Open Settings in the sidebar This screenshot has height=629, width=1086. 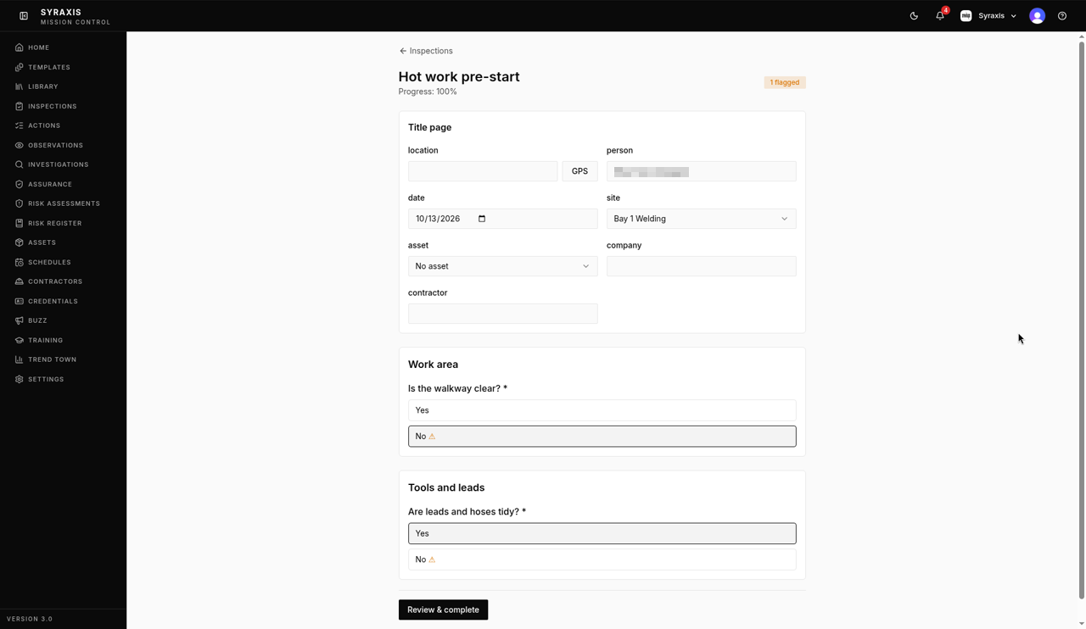(46, 379)
